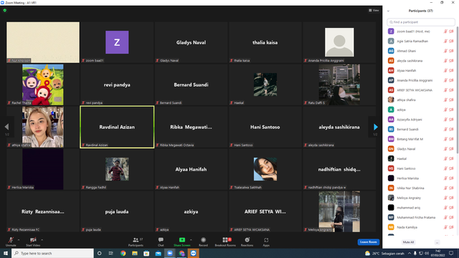Click the weather widget in taskbar
The height and width of the screenshot is (258, 459).
coord(384,253)
